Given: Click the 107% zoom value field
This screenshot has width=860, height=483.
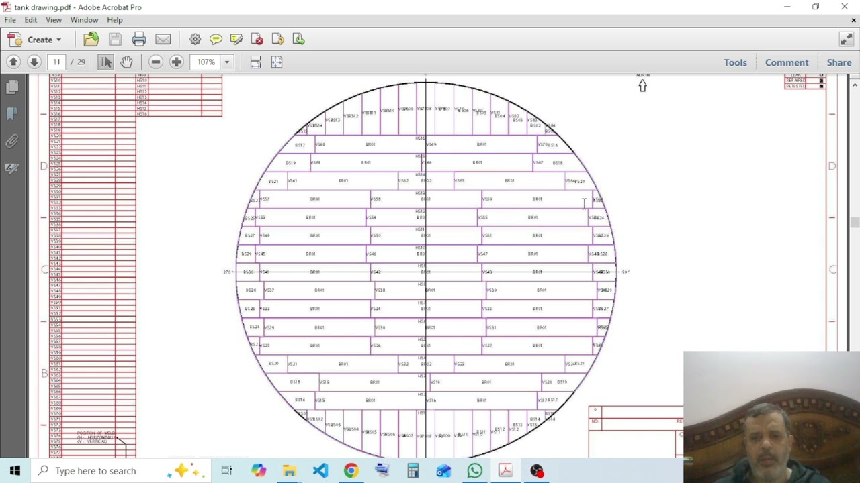Looking at the screenshot, I should (206, 62).
